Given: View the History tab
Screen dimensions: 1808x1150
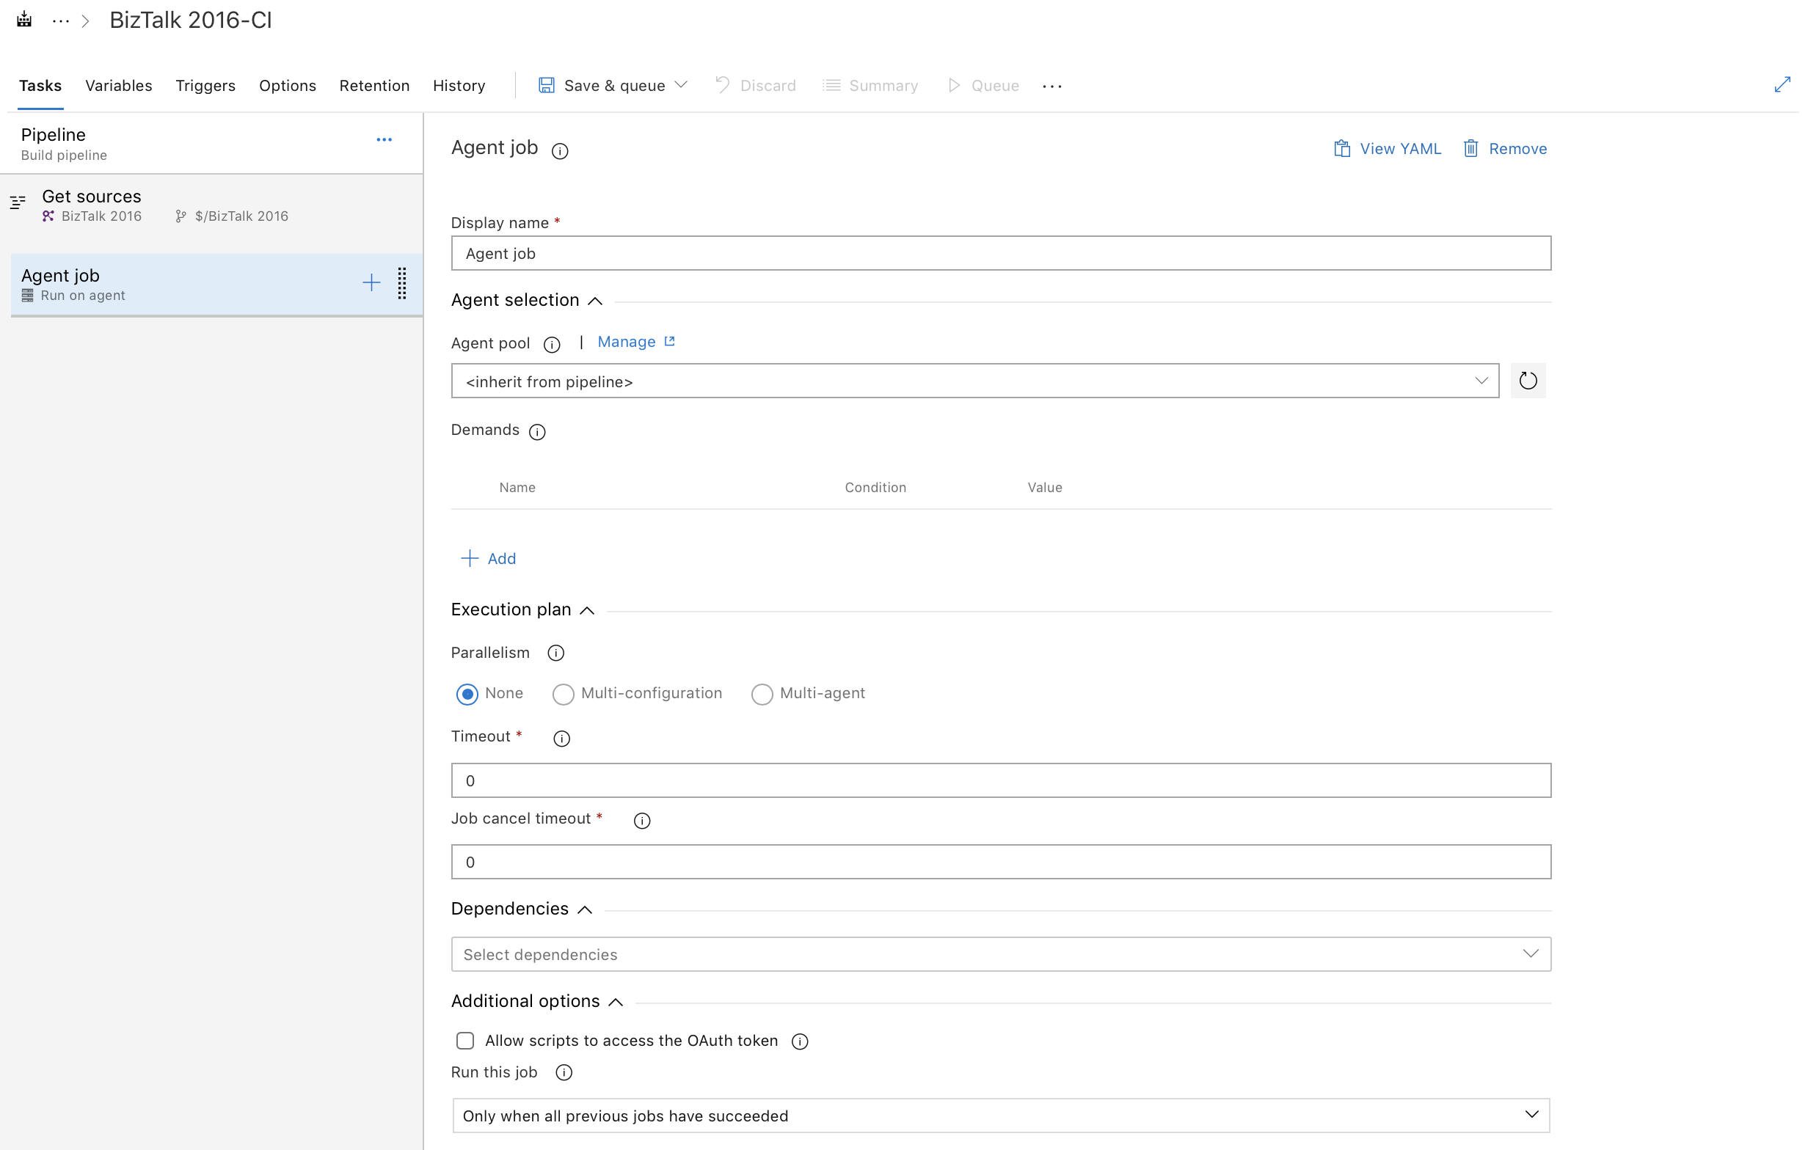Looking at the screenshot, I should tap(459, 86).
